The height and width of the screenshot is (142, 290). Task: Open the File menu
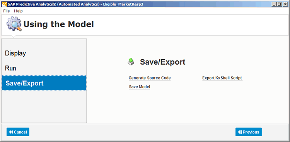point(7,11)
